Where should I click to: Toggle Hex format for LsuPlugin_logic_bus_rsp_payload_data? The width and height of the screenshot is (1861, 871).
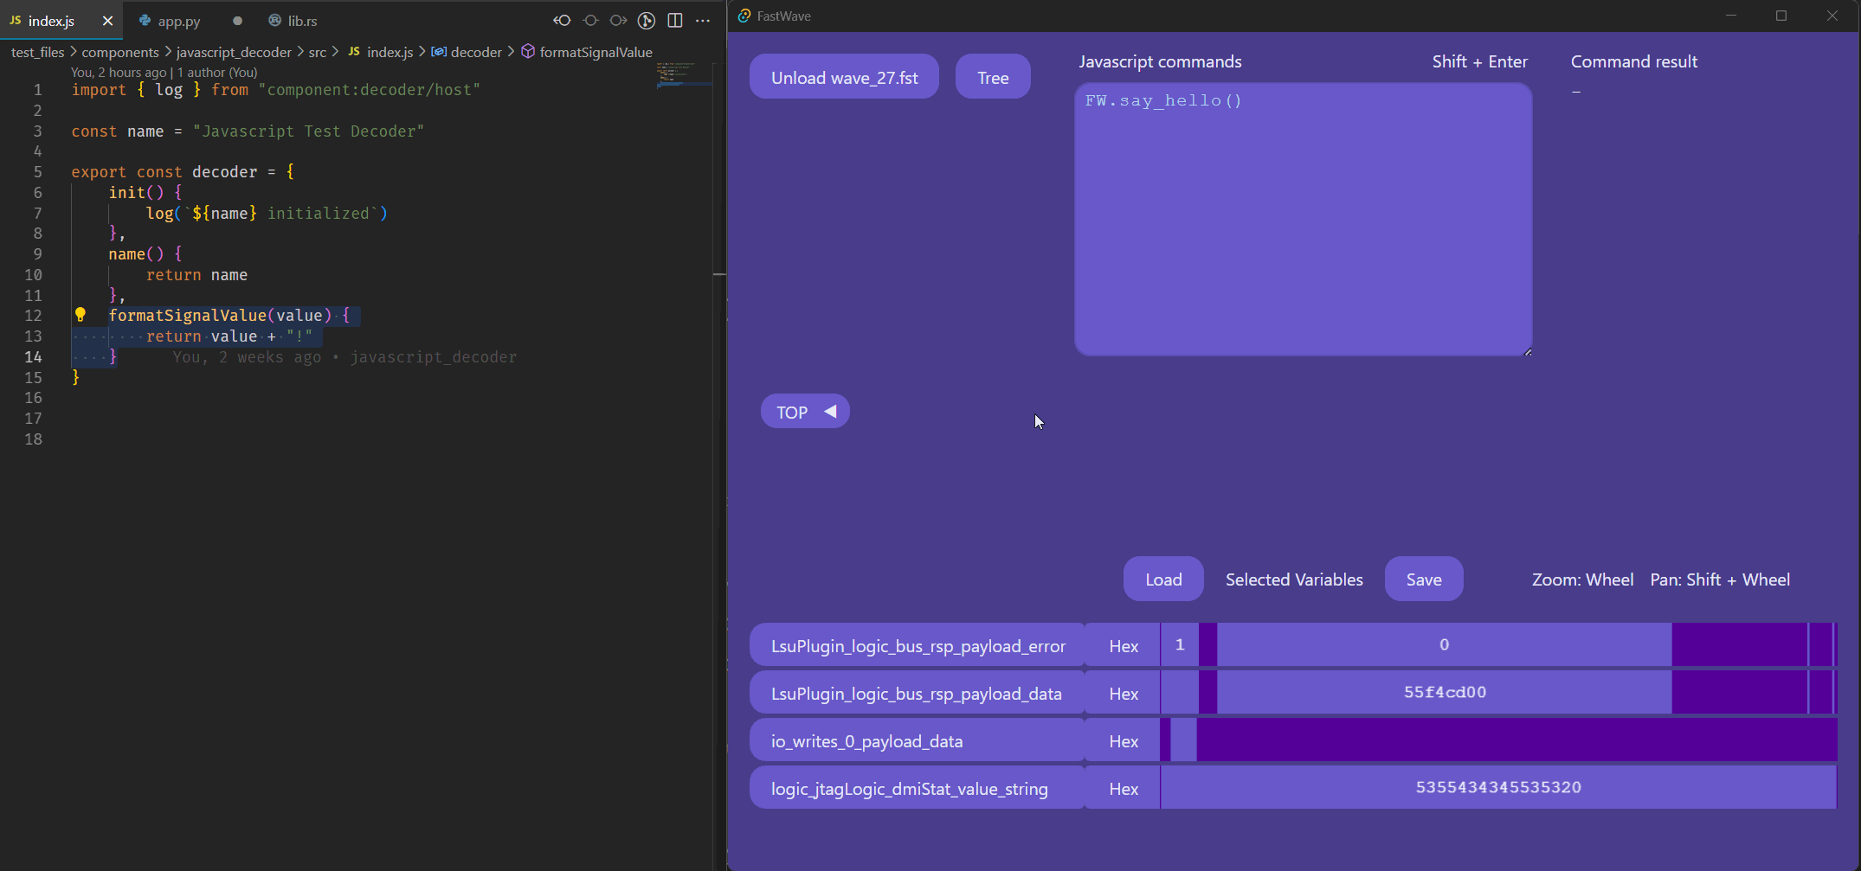pos(1124,693)
